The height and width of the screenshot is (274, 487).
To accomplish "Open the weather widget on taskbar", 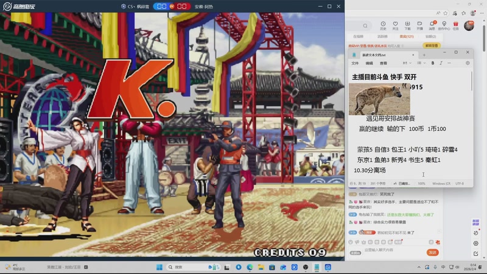I will pos(15,267).
